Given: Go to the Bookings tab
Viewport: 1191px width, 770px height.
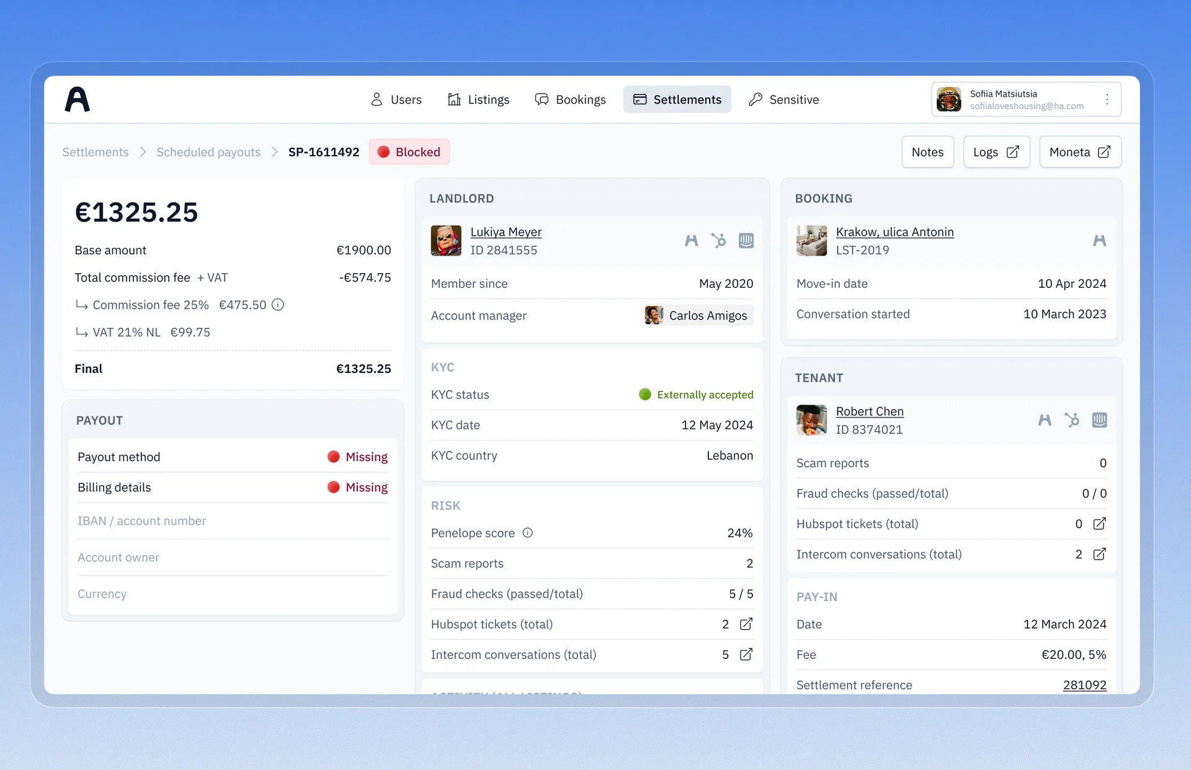Looking at the screenshot, I should (x=570, y=99).
